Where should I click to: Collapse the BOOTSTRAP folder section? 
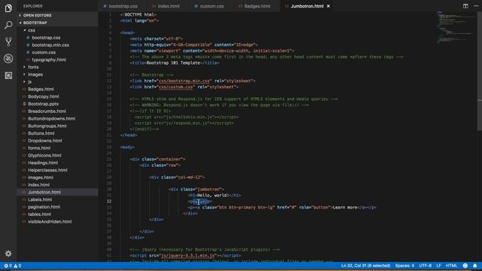coord(35,23)
